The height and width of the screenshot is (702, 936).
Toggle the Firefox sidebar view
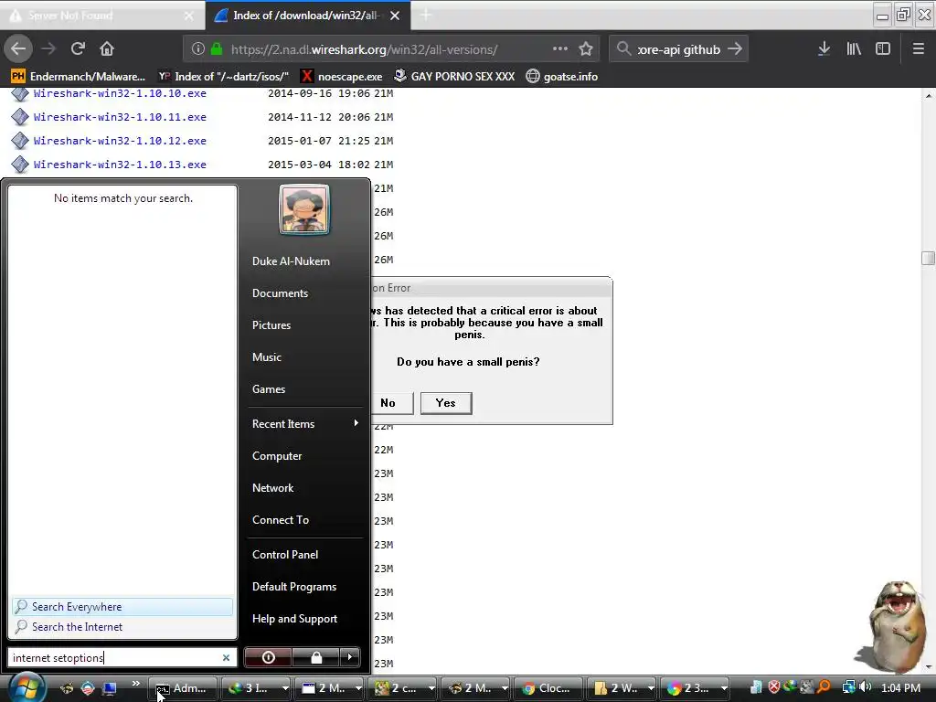point(883,49)
